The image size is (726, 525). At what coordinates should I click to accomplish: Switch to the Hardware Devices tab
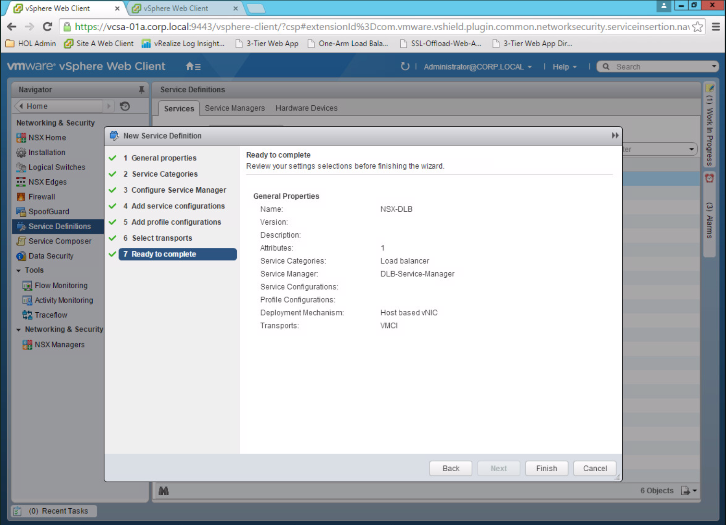coord(307,108)
